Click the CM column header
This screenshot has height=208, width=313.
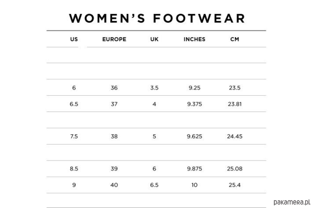coord(235,39)
